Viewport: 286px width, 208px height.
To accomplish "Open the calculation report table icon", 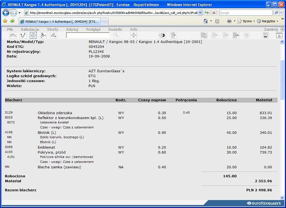I will click(x=204, y=35).
